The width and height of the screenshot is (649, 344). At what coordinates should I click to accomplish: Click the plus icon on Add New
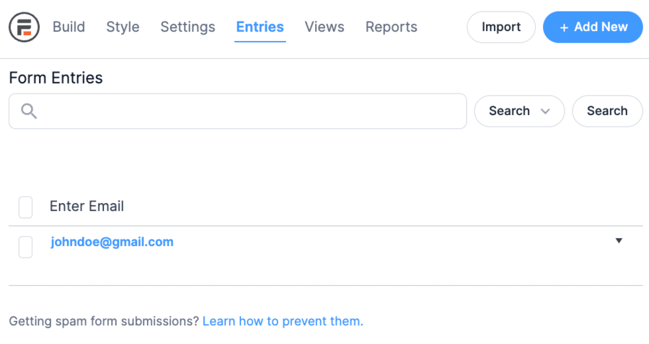pyautogui.click(x=564, y=27)
